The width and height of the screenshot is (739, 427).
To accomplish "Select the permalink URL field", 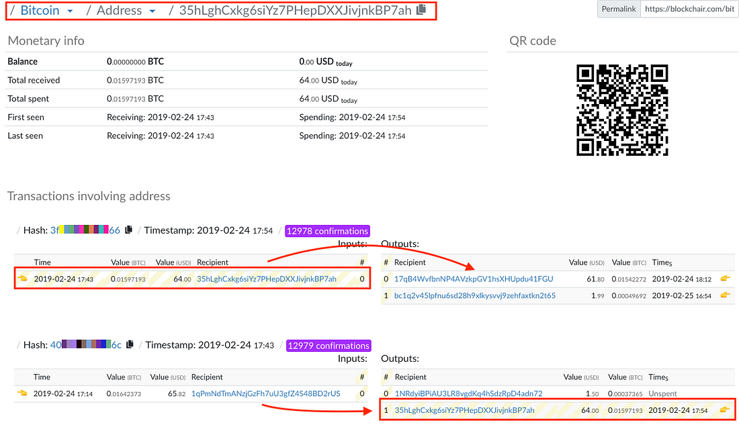I will coord(689,9).
